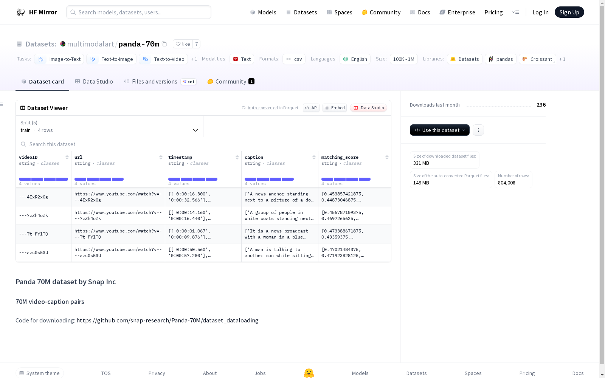
Task: Click the Embed button
Action: (x=335, y=108)
